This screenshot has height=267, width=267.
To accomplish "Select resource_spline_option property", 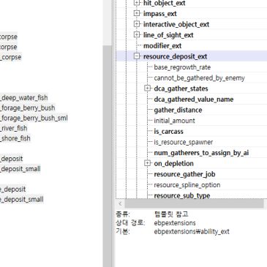I will [187, 185].
